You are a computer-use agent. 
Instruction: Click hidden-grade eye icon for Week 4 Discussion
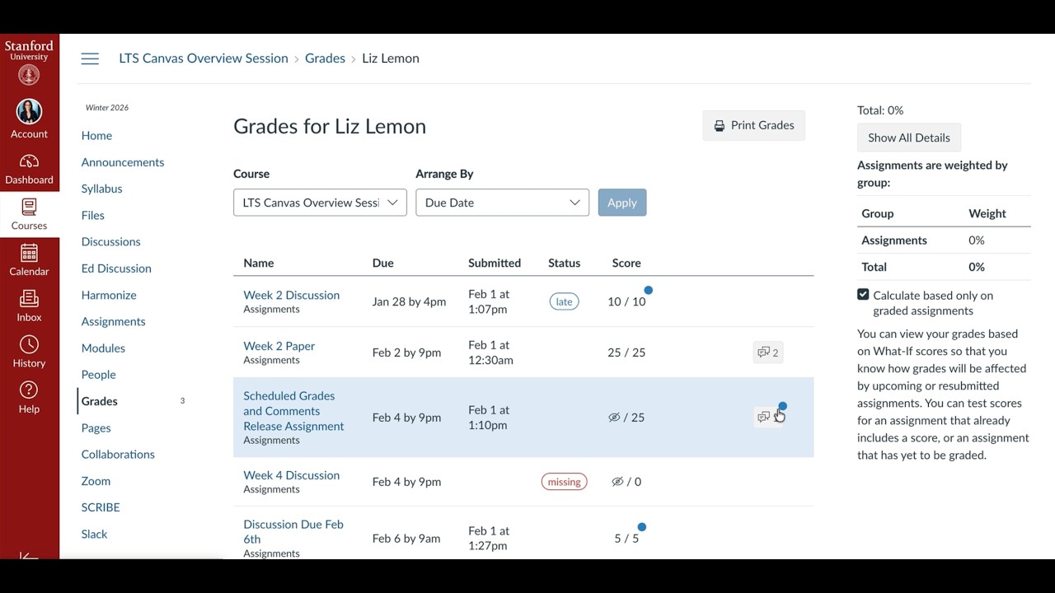point(617,482)
